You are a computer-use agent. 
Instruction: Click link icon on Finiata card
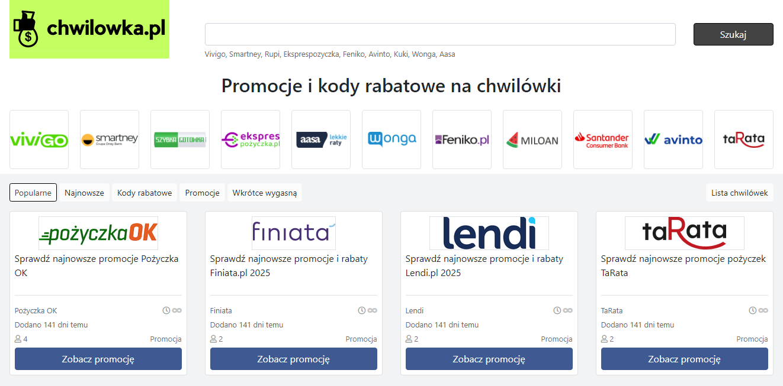(x=372, y=310)
